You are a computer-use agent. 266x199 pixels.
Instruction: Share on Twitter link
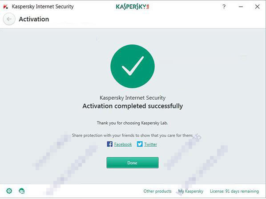point(151,144)
